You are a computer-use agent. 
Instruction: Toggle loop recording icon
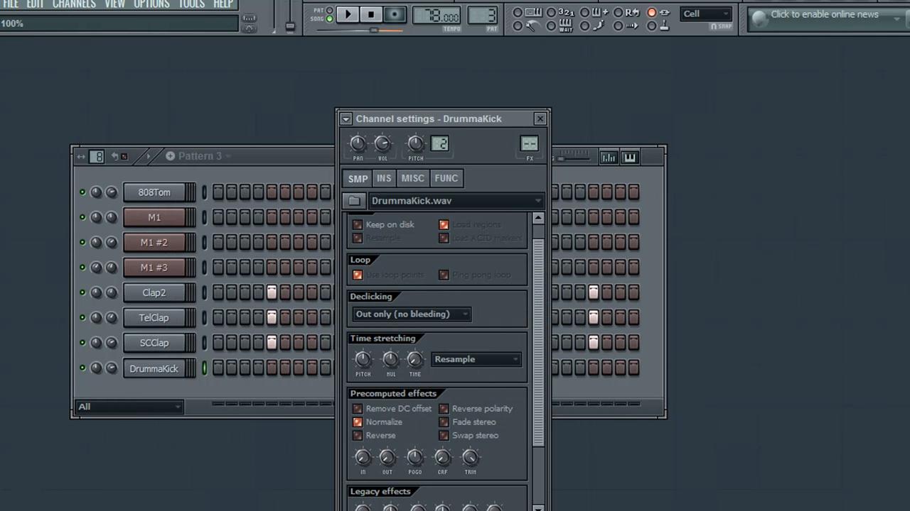tap(632, 12)
